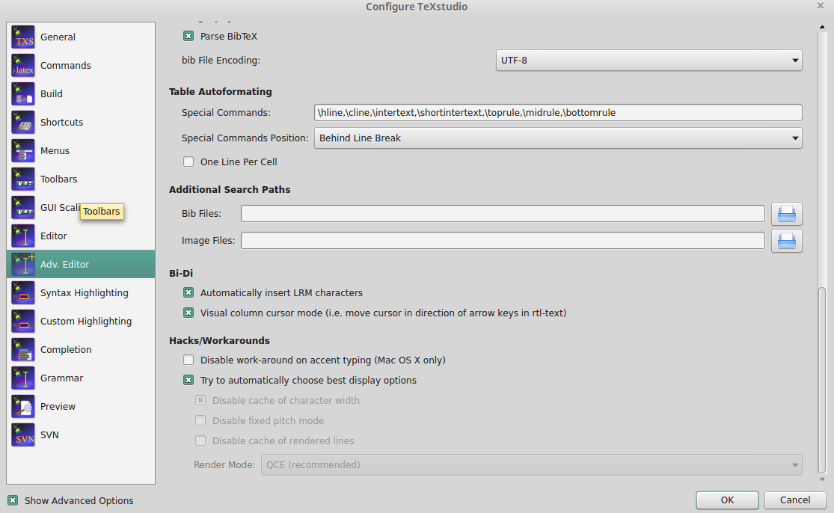Click OK to apply settings

click(727, 500)
